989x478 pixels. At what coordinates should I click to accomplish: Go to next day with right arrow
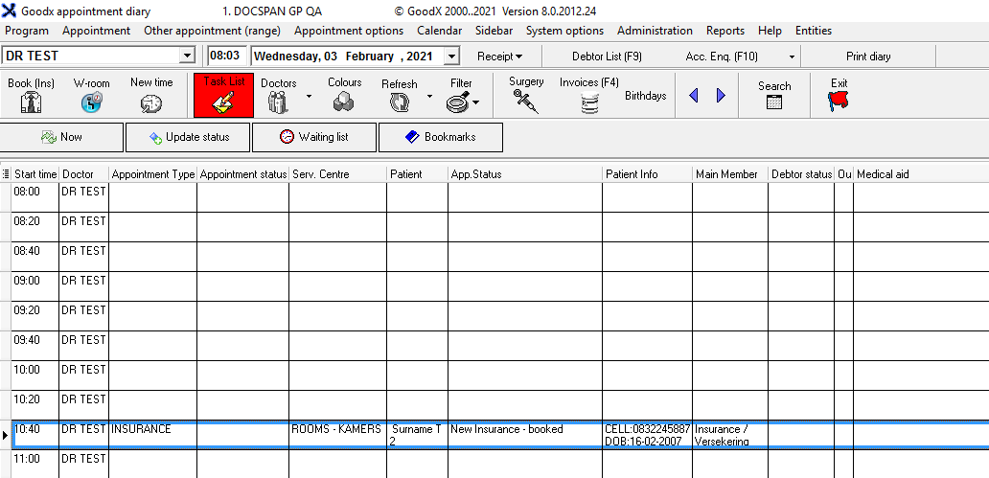[x=721, y=96]
